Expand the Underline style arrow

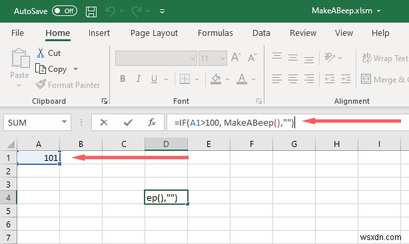(166, 79)
